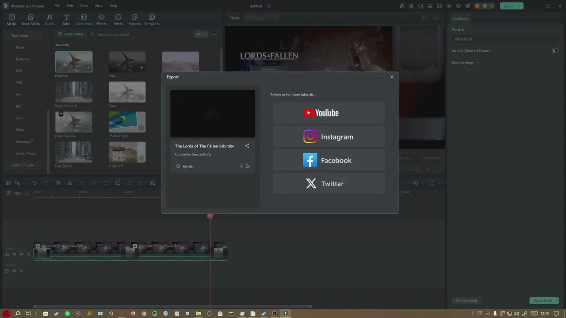The width and height of the screenshot is (566, 318).
Task: Open the Export options dropdown arrow
Action: click(x=520, y=6)
